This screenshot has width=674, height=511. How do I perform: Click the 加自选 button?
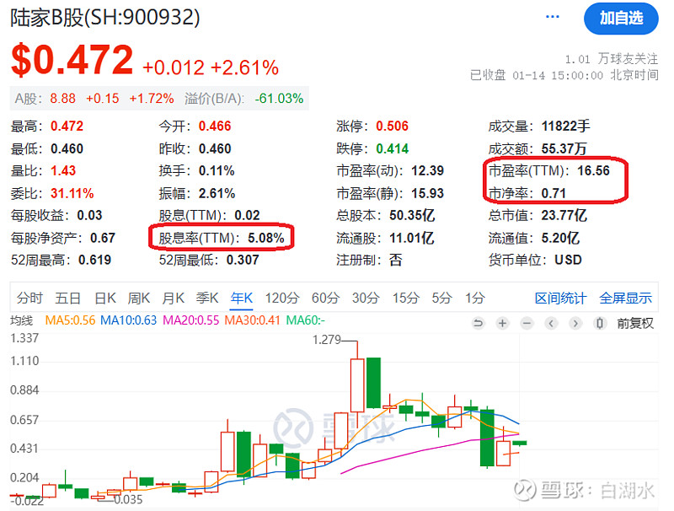[x=621, y=18]
